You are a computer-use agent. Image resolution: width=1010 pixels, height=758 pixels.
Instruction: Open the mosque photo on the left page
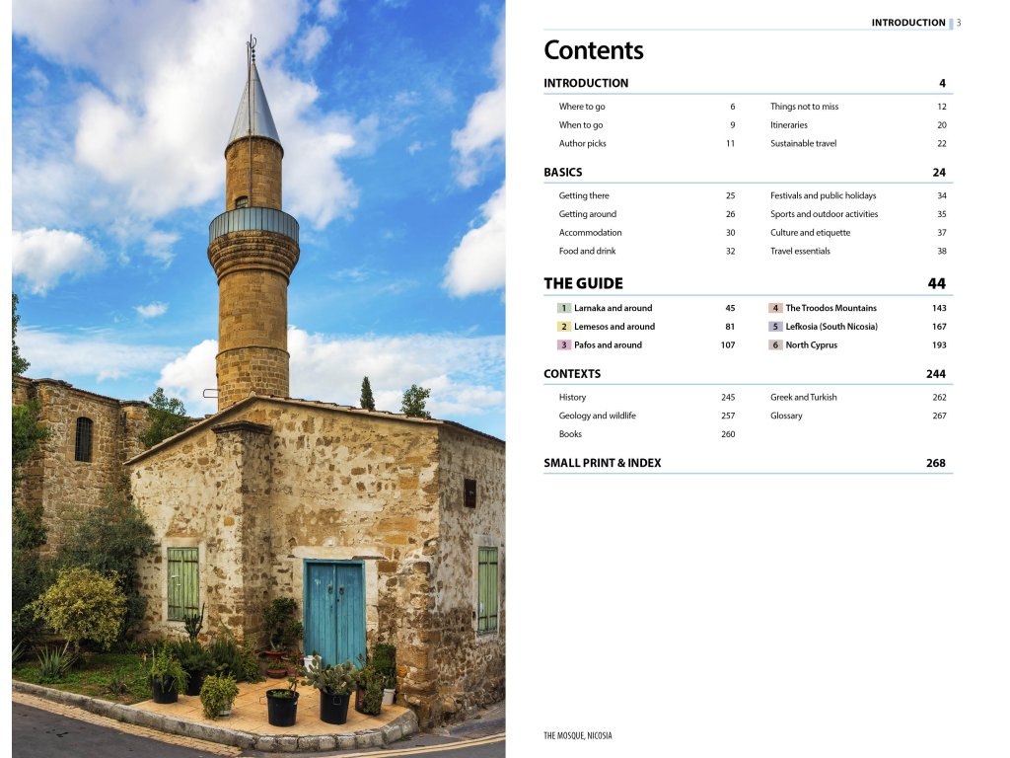click(258, 379)
